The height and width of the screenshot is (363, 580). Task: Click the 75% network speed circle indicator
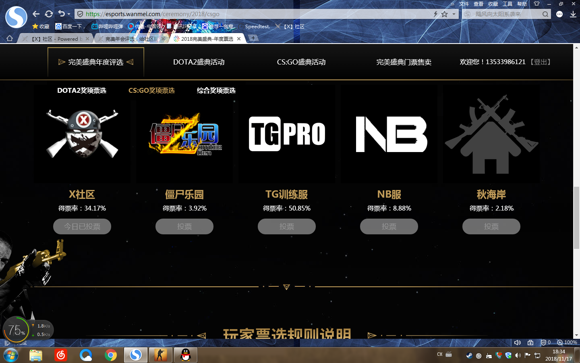16,330
